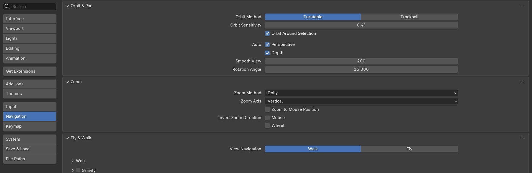Open the Viewport preferences section
This screenshot has width=532, height=173.
30,28
